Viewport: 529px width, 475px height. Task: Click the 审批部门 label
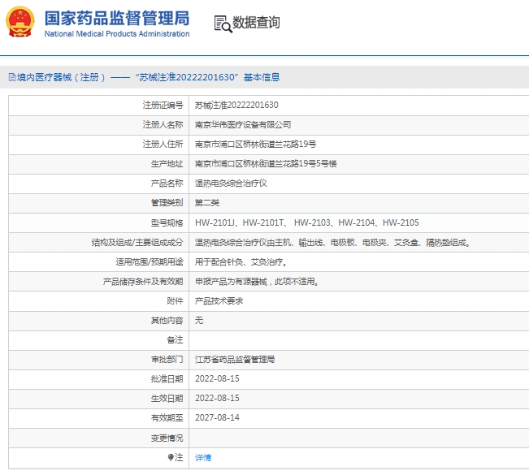167,360
